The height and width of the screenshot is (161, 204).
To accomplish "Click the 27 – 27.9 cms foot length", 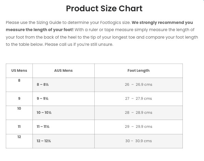I will click(138, 99).
